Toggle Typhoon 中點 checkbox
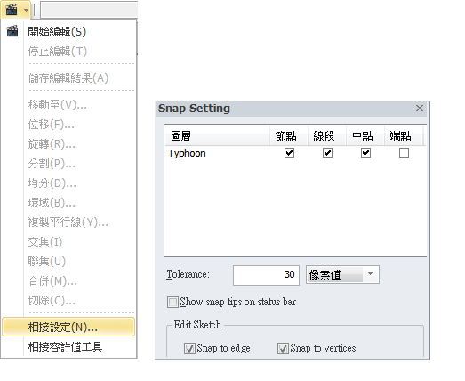Viewport: 465px width, 381px height. (365, 152)
